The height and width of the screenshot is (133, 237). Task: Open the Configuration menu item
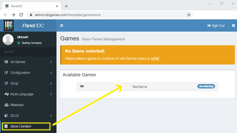[x=28, y=73]
